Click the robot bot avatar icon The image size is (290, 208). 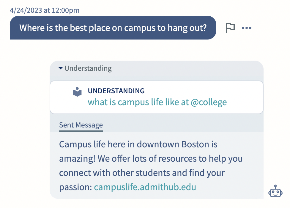point(275,191)
